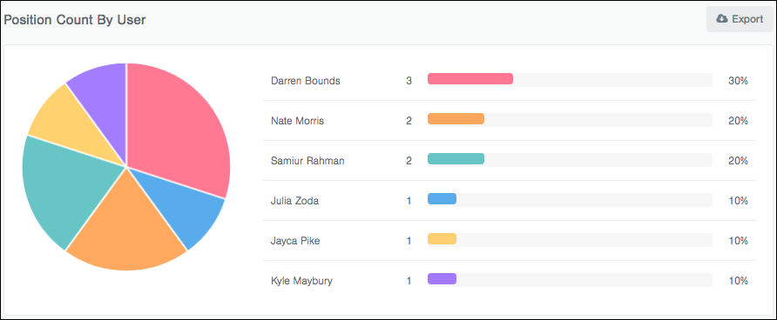Click the Samiur Rahman row label
The image size is (777, 320).
coord(307,161)
